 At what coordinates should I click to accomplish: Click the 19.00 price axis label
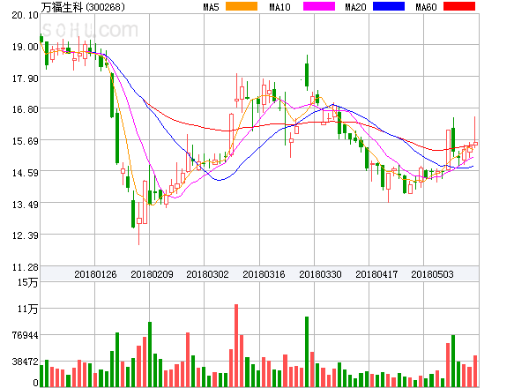pos(26,47)
